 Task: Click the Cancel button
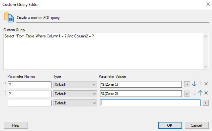click(197, 125)
